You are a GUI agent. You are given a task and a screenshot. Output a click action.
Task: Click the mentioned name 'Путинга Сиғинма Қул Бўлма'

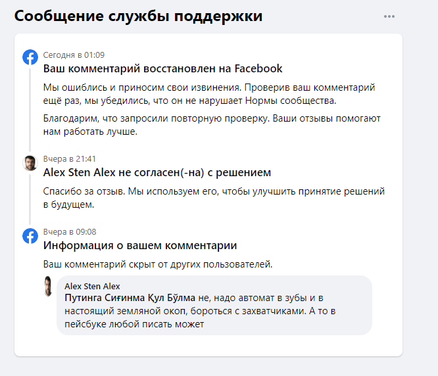click(x=130, y=298)
